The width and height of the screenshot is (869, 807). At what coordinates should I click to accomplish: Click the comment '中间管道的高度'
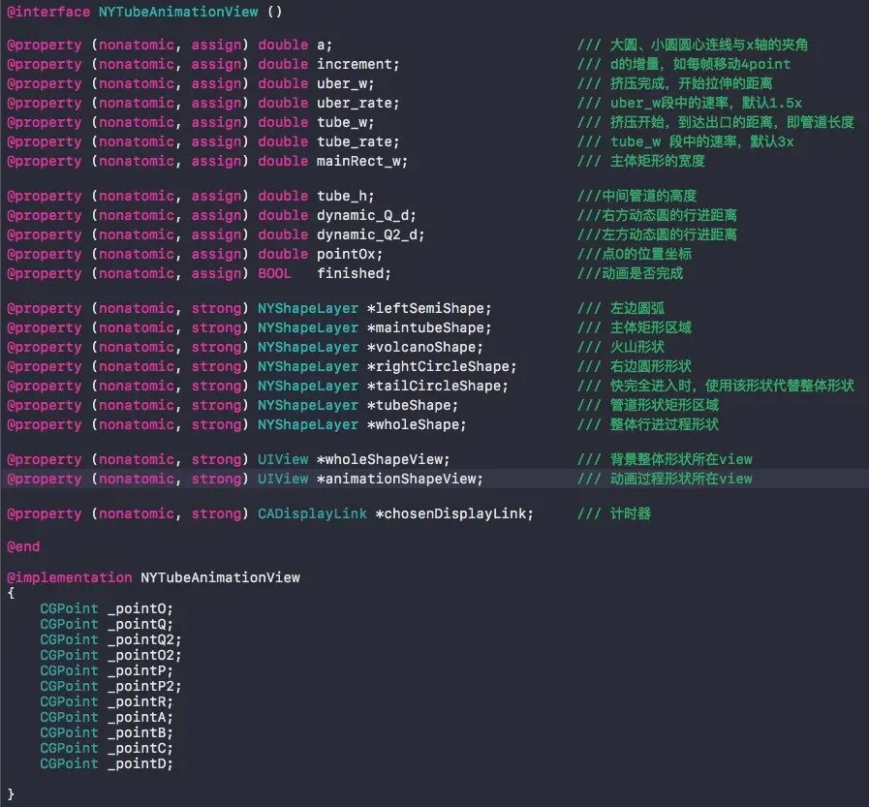[649, 196]
